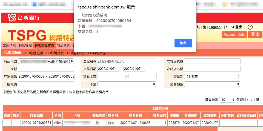This screenshot has width=263, height=131.
Task: Sort by 交易別 column header
Action: point(113,116)
